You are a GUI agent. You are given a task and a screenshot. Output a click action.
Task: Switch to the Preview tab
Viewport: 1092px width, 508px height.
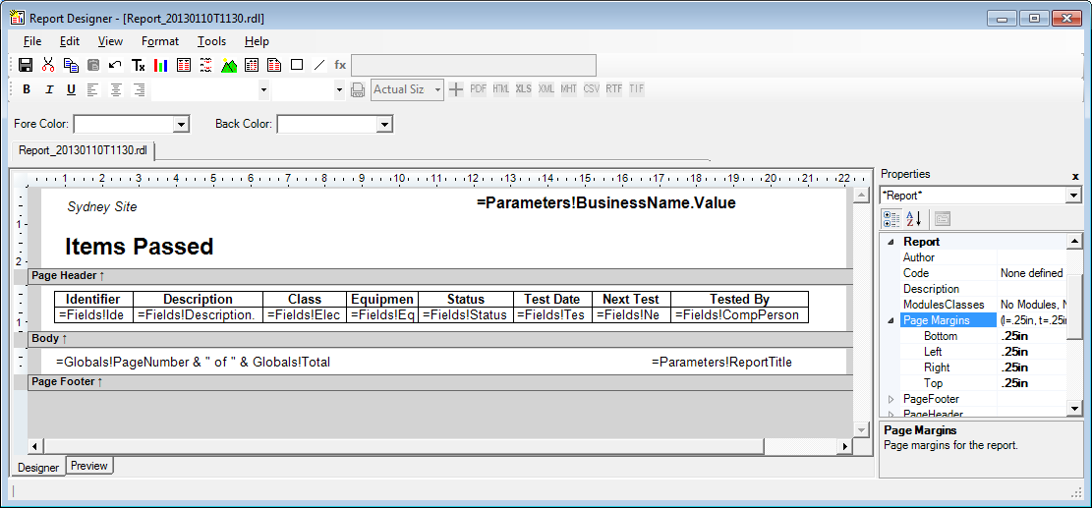89,466
